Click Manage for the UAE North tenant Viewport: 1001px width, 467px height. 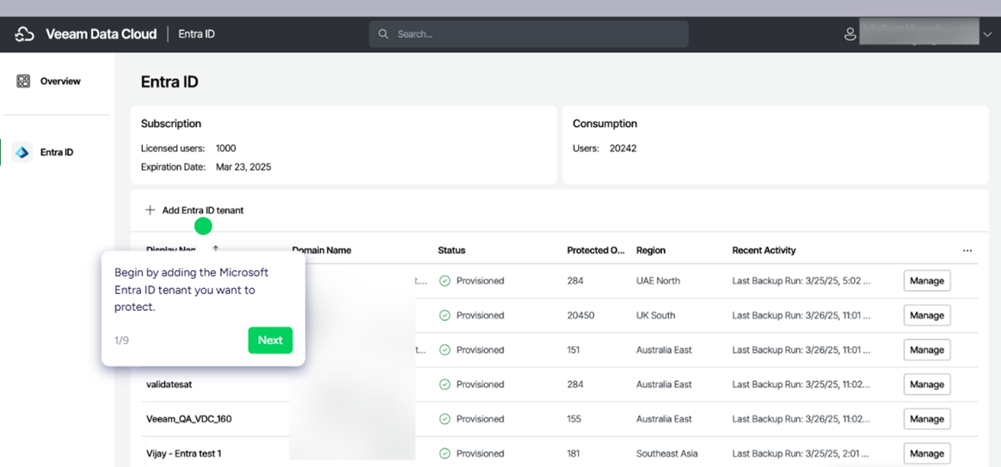tap(927, 281)
